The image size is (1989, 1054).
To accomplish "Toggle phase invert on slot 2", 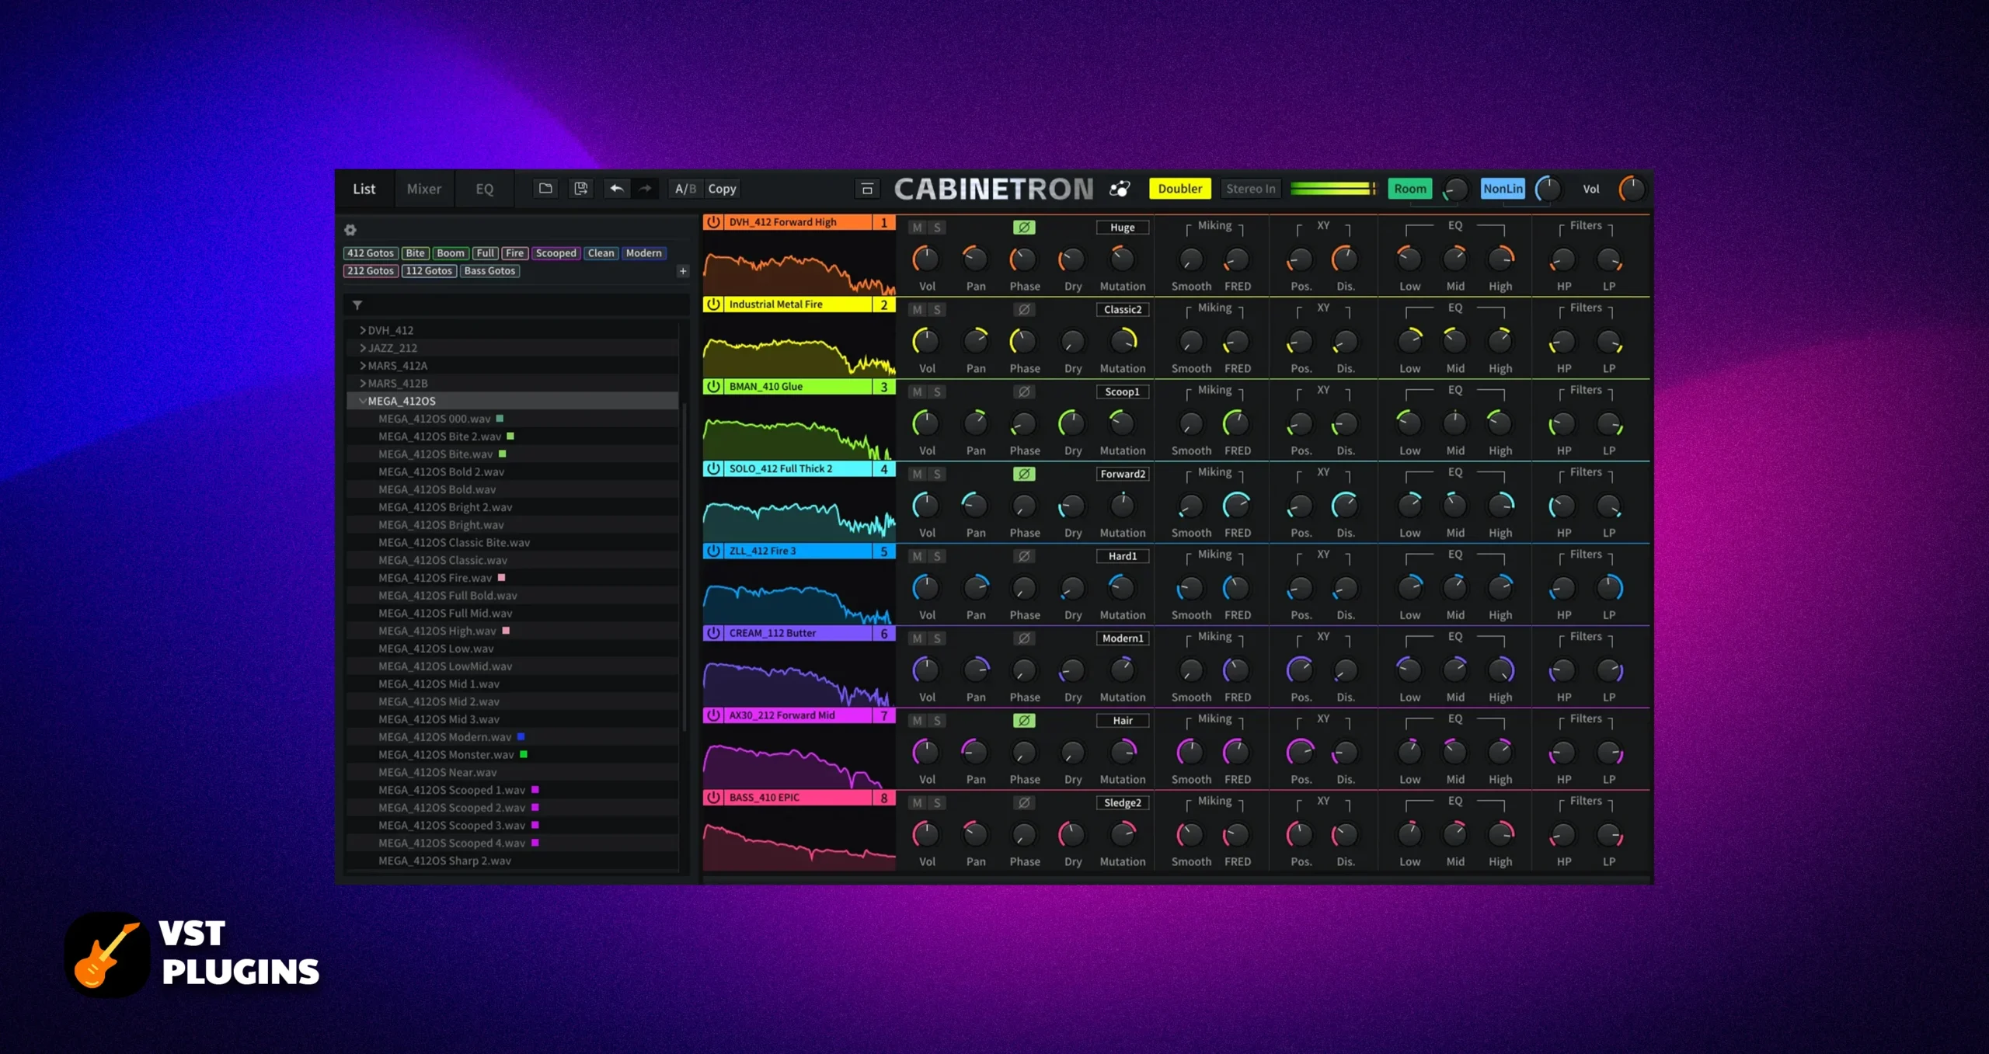I will tap(1024, 310).
